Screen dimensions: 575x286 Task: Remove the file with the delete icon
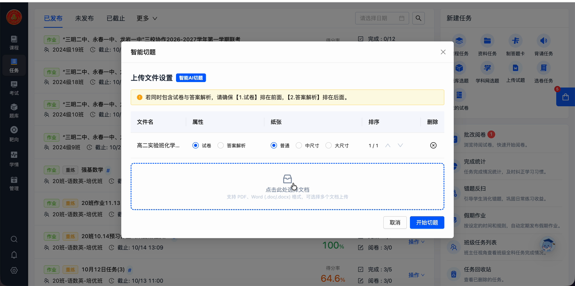(x=433, y=145)
